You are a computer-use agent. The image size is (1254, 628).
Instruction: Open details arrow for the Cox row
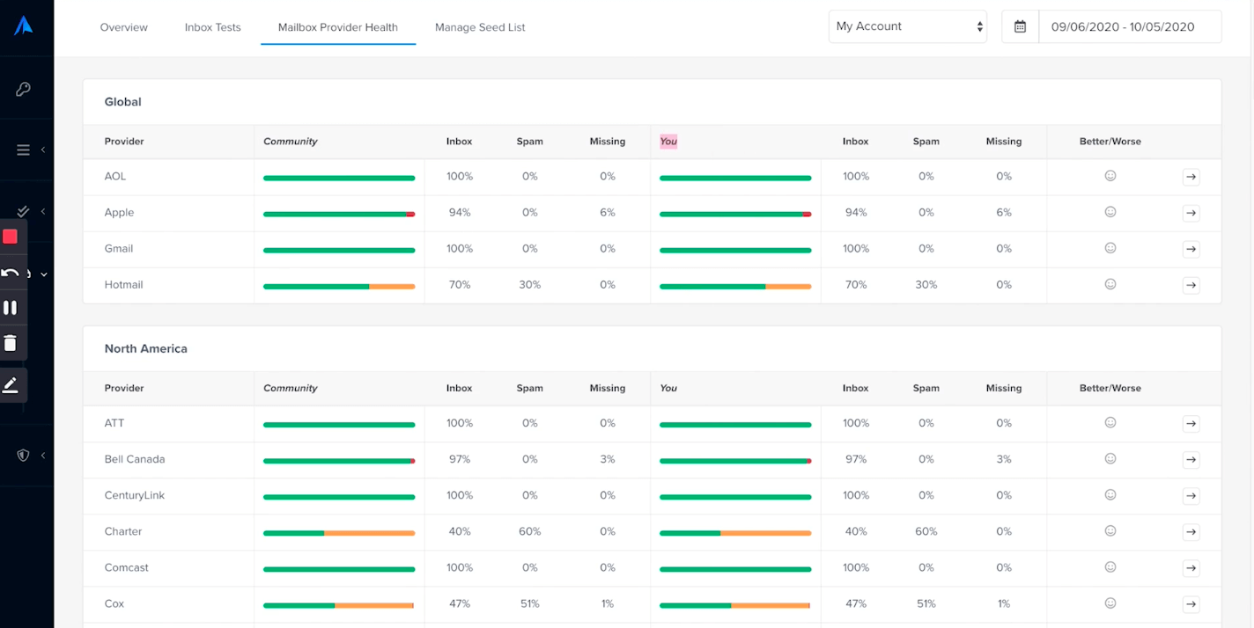[1191, 604]
